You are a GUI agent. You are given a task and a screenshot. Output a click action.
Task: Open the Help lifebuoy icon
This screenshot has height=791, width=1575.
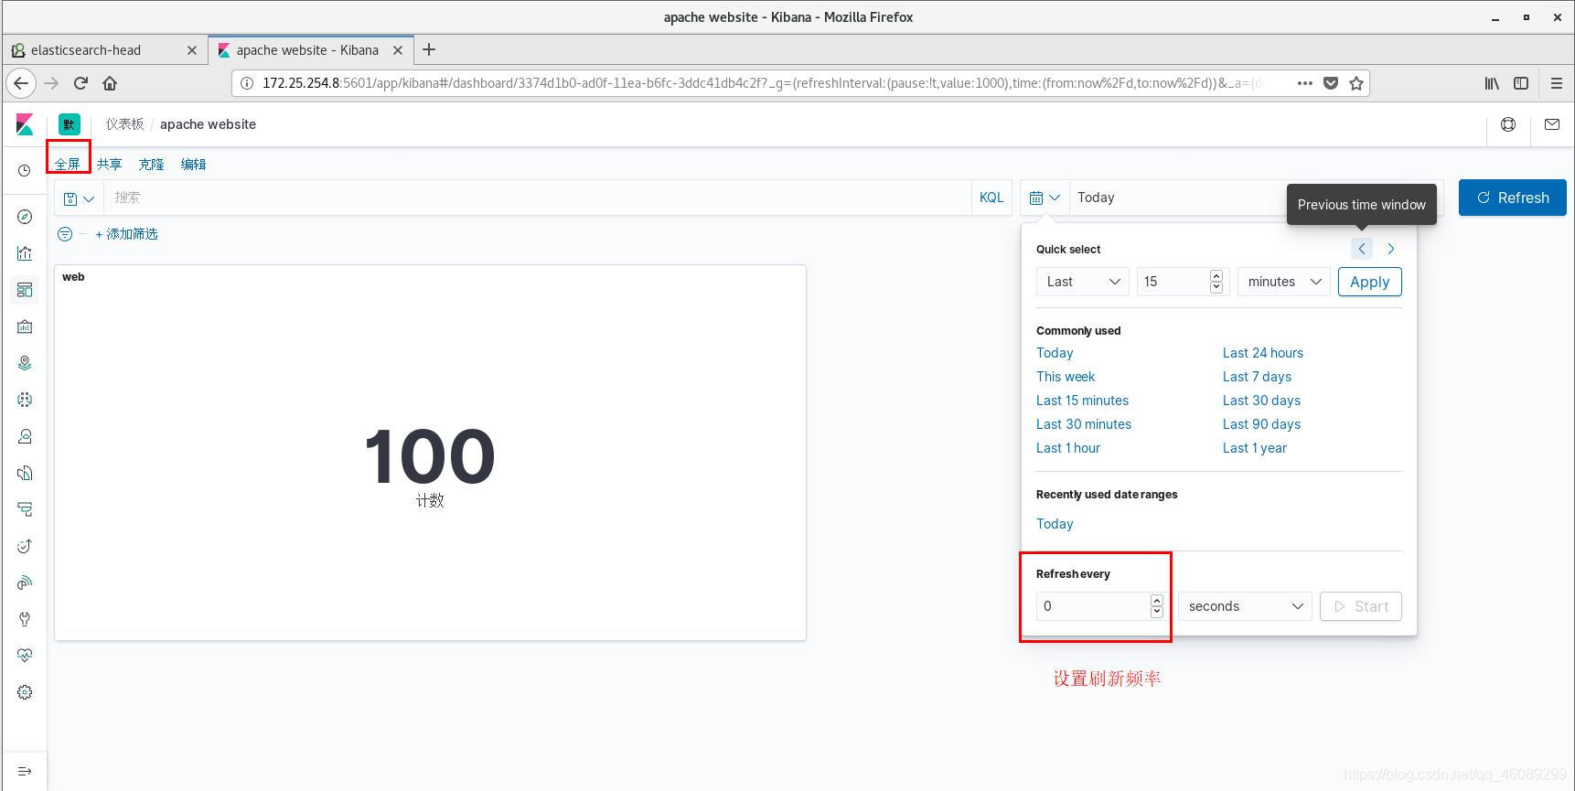[1508, 124]
